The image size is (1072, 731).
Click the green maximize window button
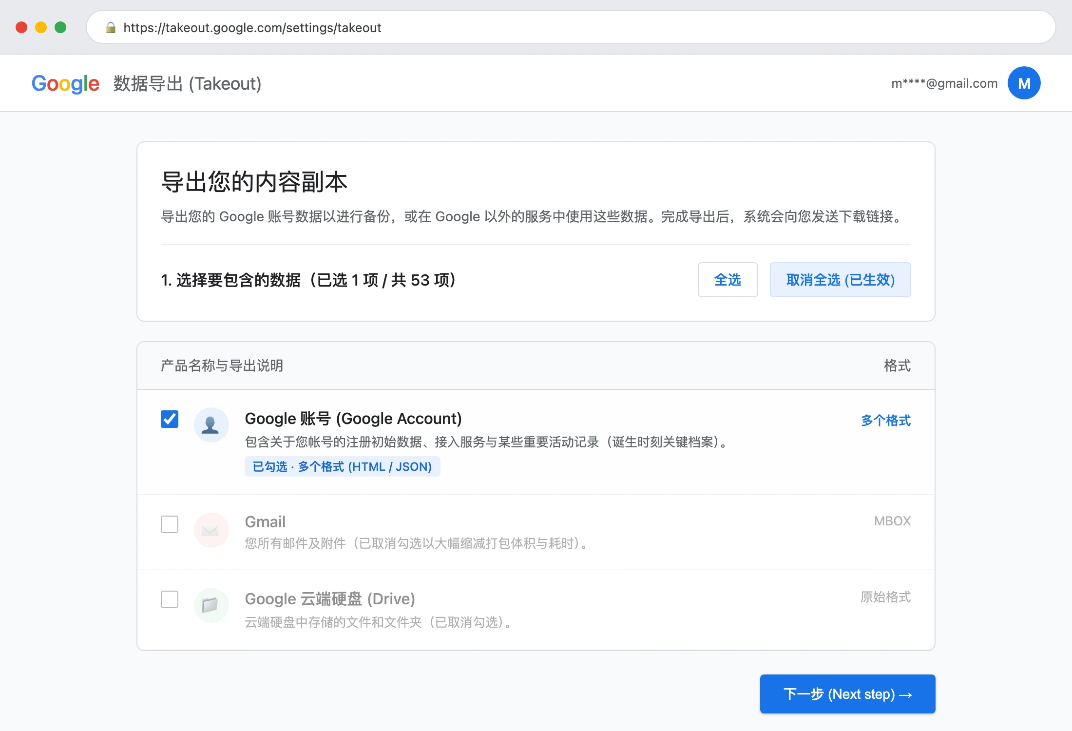click(60, 27)
